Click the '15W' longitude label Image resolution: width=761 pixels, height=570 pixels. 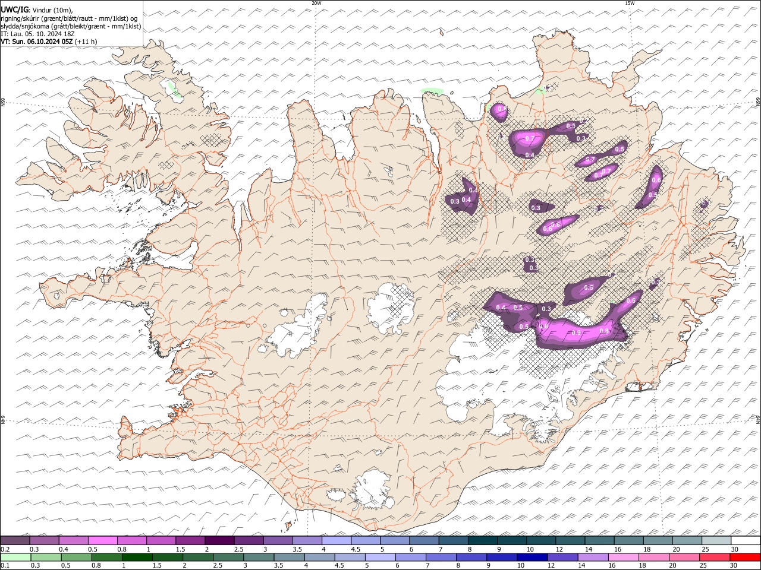pyautogui.click(x=630, y=3)
